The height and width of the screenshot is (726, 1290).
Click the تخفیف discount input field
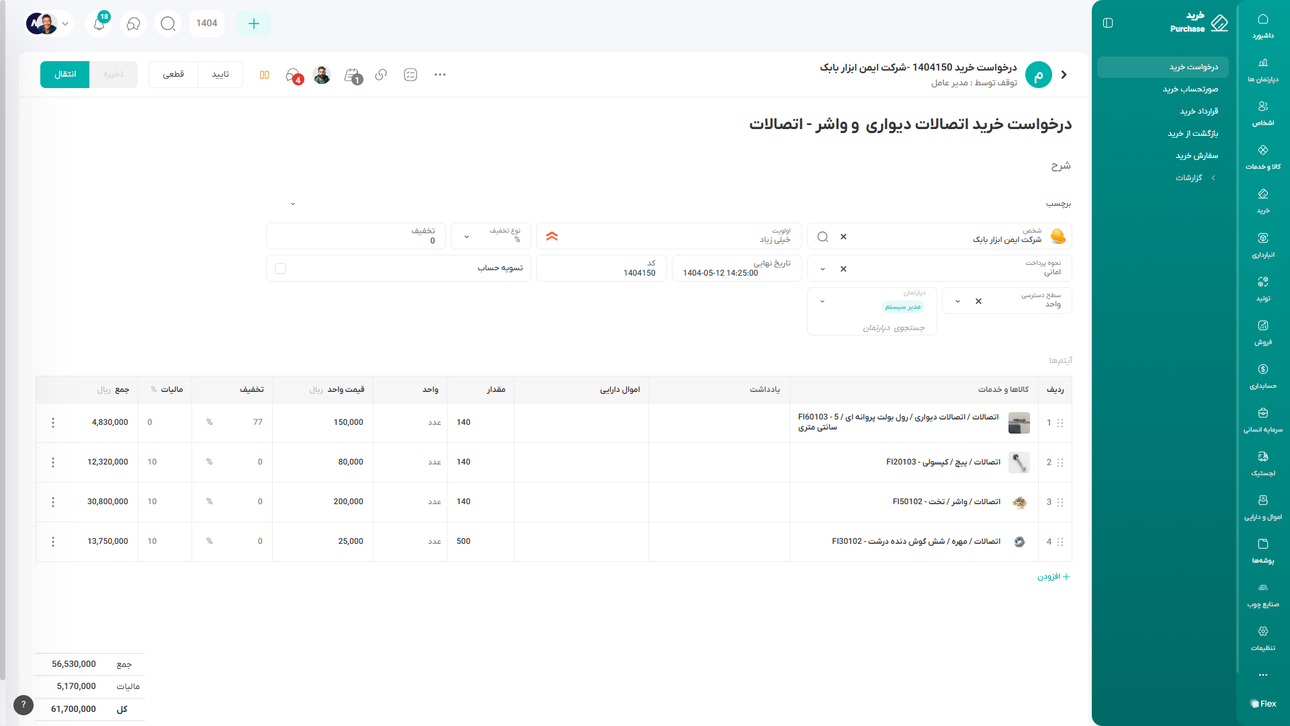[356, 237]
